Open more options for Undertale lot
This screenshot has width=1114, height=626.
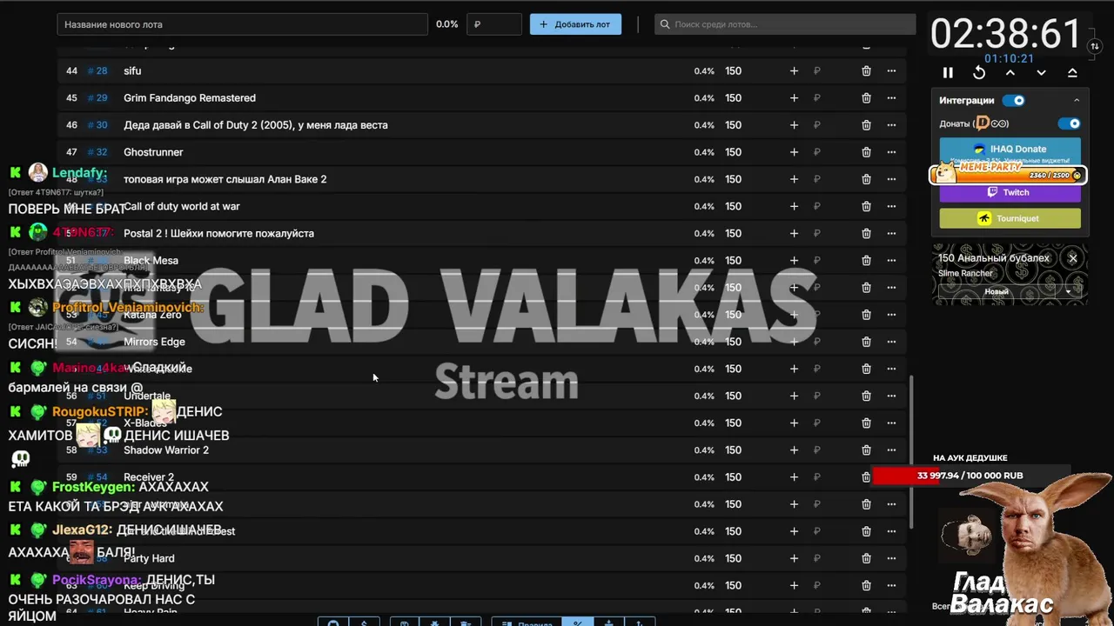pos(891,396)
